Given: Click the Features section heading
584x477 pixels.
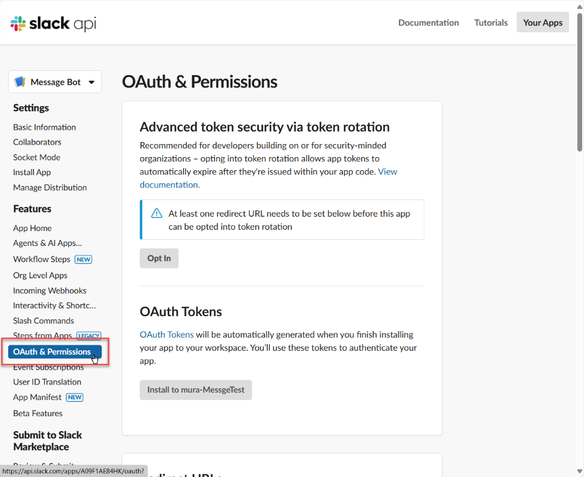Looking at the screenshot, I should (32, 209).
